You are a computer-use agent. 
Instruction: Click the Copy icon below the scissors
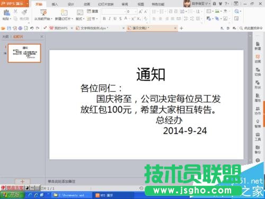point(15,19)
